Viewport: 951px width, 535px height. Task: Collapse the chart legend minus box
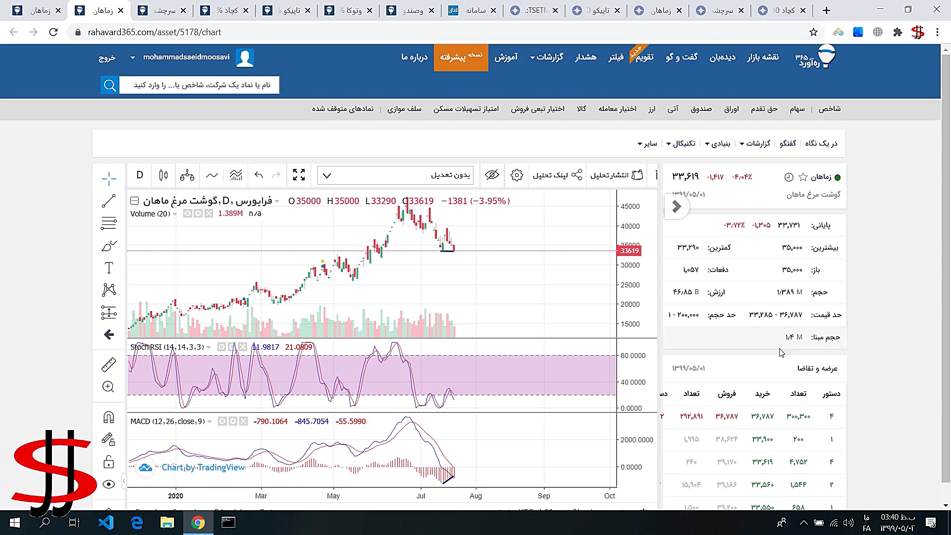coord(134,201)
